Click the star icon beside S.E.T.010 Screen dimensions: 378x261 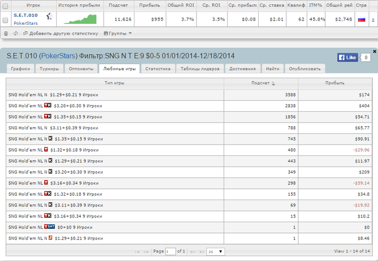(x=50, y=16)
